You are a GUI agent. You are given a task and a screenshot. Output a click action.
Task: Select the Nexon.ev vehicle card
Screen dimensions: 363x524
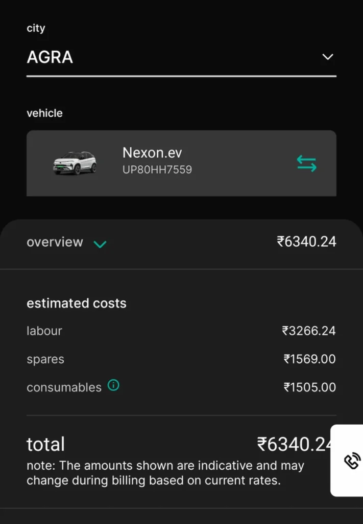coord(181,163)
